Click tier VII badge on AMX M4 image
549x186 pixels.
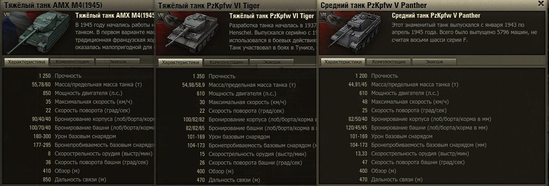click(7, 15)
